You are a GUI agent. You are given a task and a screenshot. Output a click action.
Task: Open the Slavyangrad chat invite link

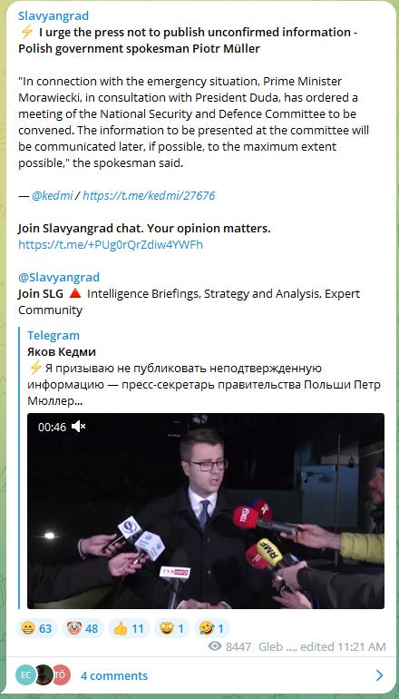111,244
